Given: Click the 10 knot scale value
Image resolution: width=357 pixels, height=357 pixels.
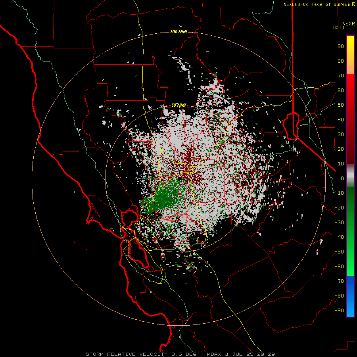Looking at the screenshot, I should [341, 164].
